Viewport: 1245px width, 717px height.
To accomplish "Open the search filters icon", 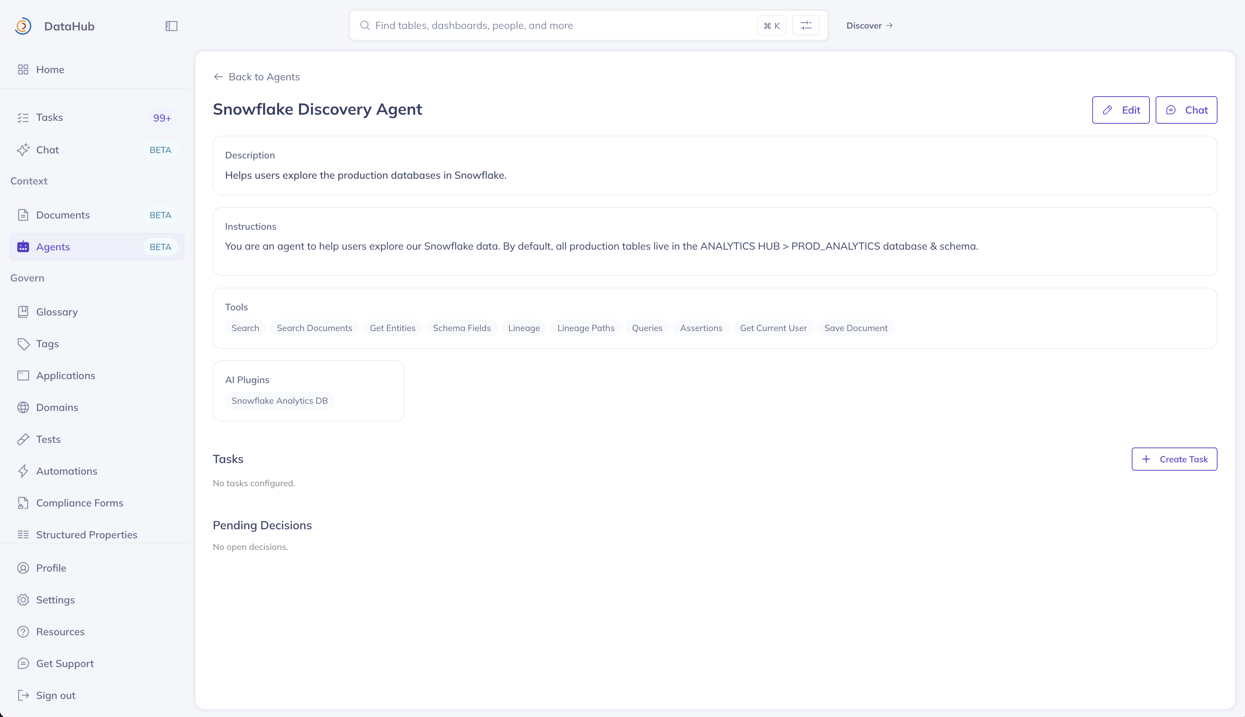I will 806,26.
